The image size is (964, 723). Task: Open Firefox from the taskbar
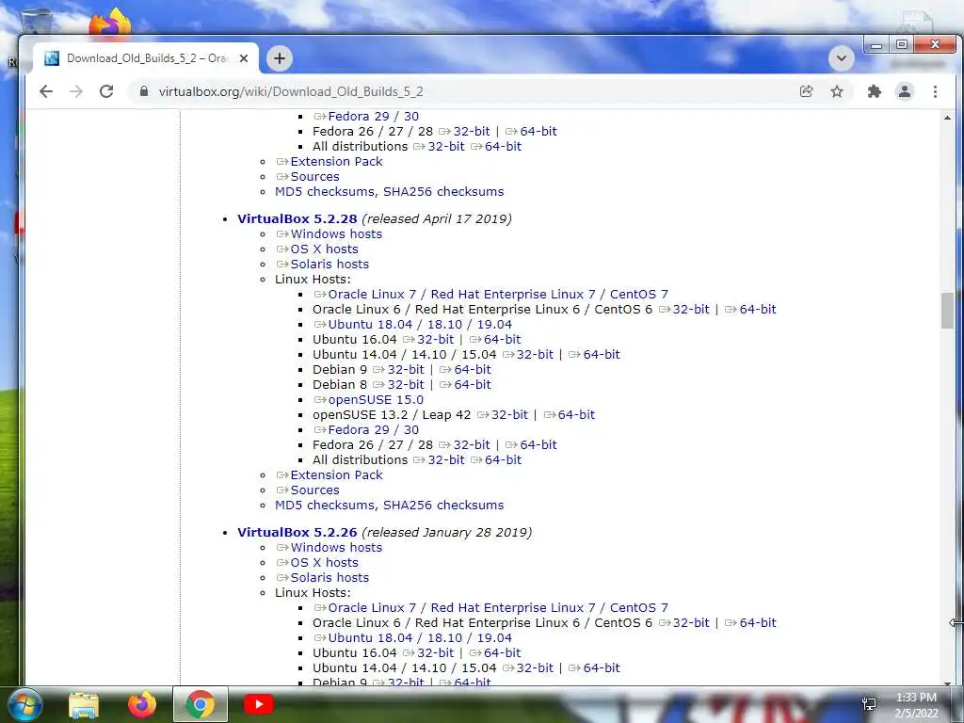point(142,704)
